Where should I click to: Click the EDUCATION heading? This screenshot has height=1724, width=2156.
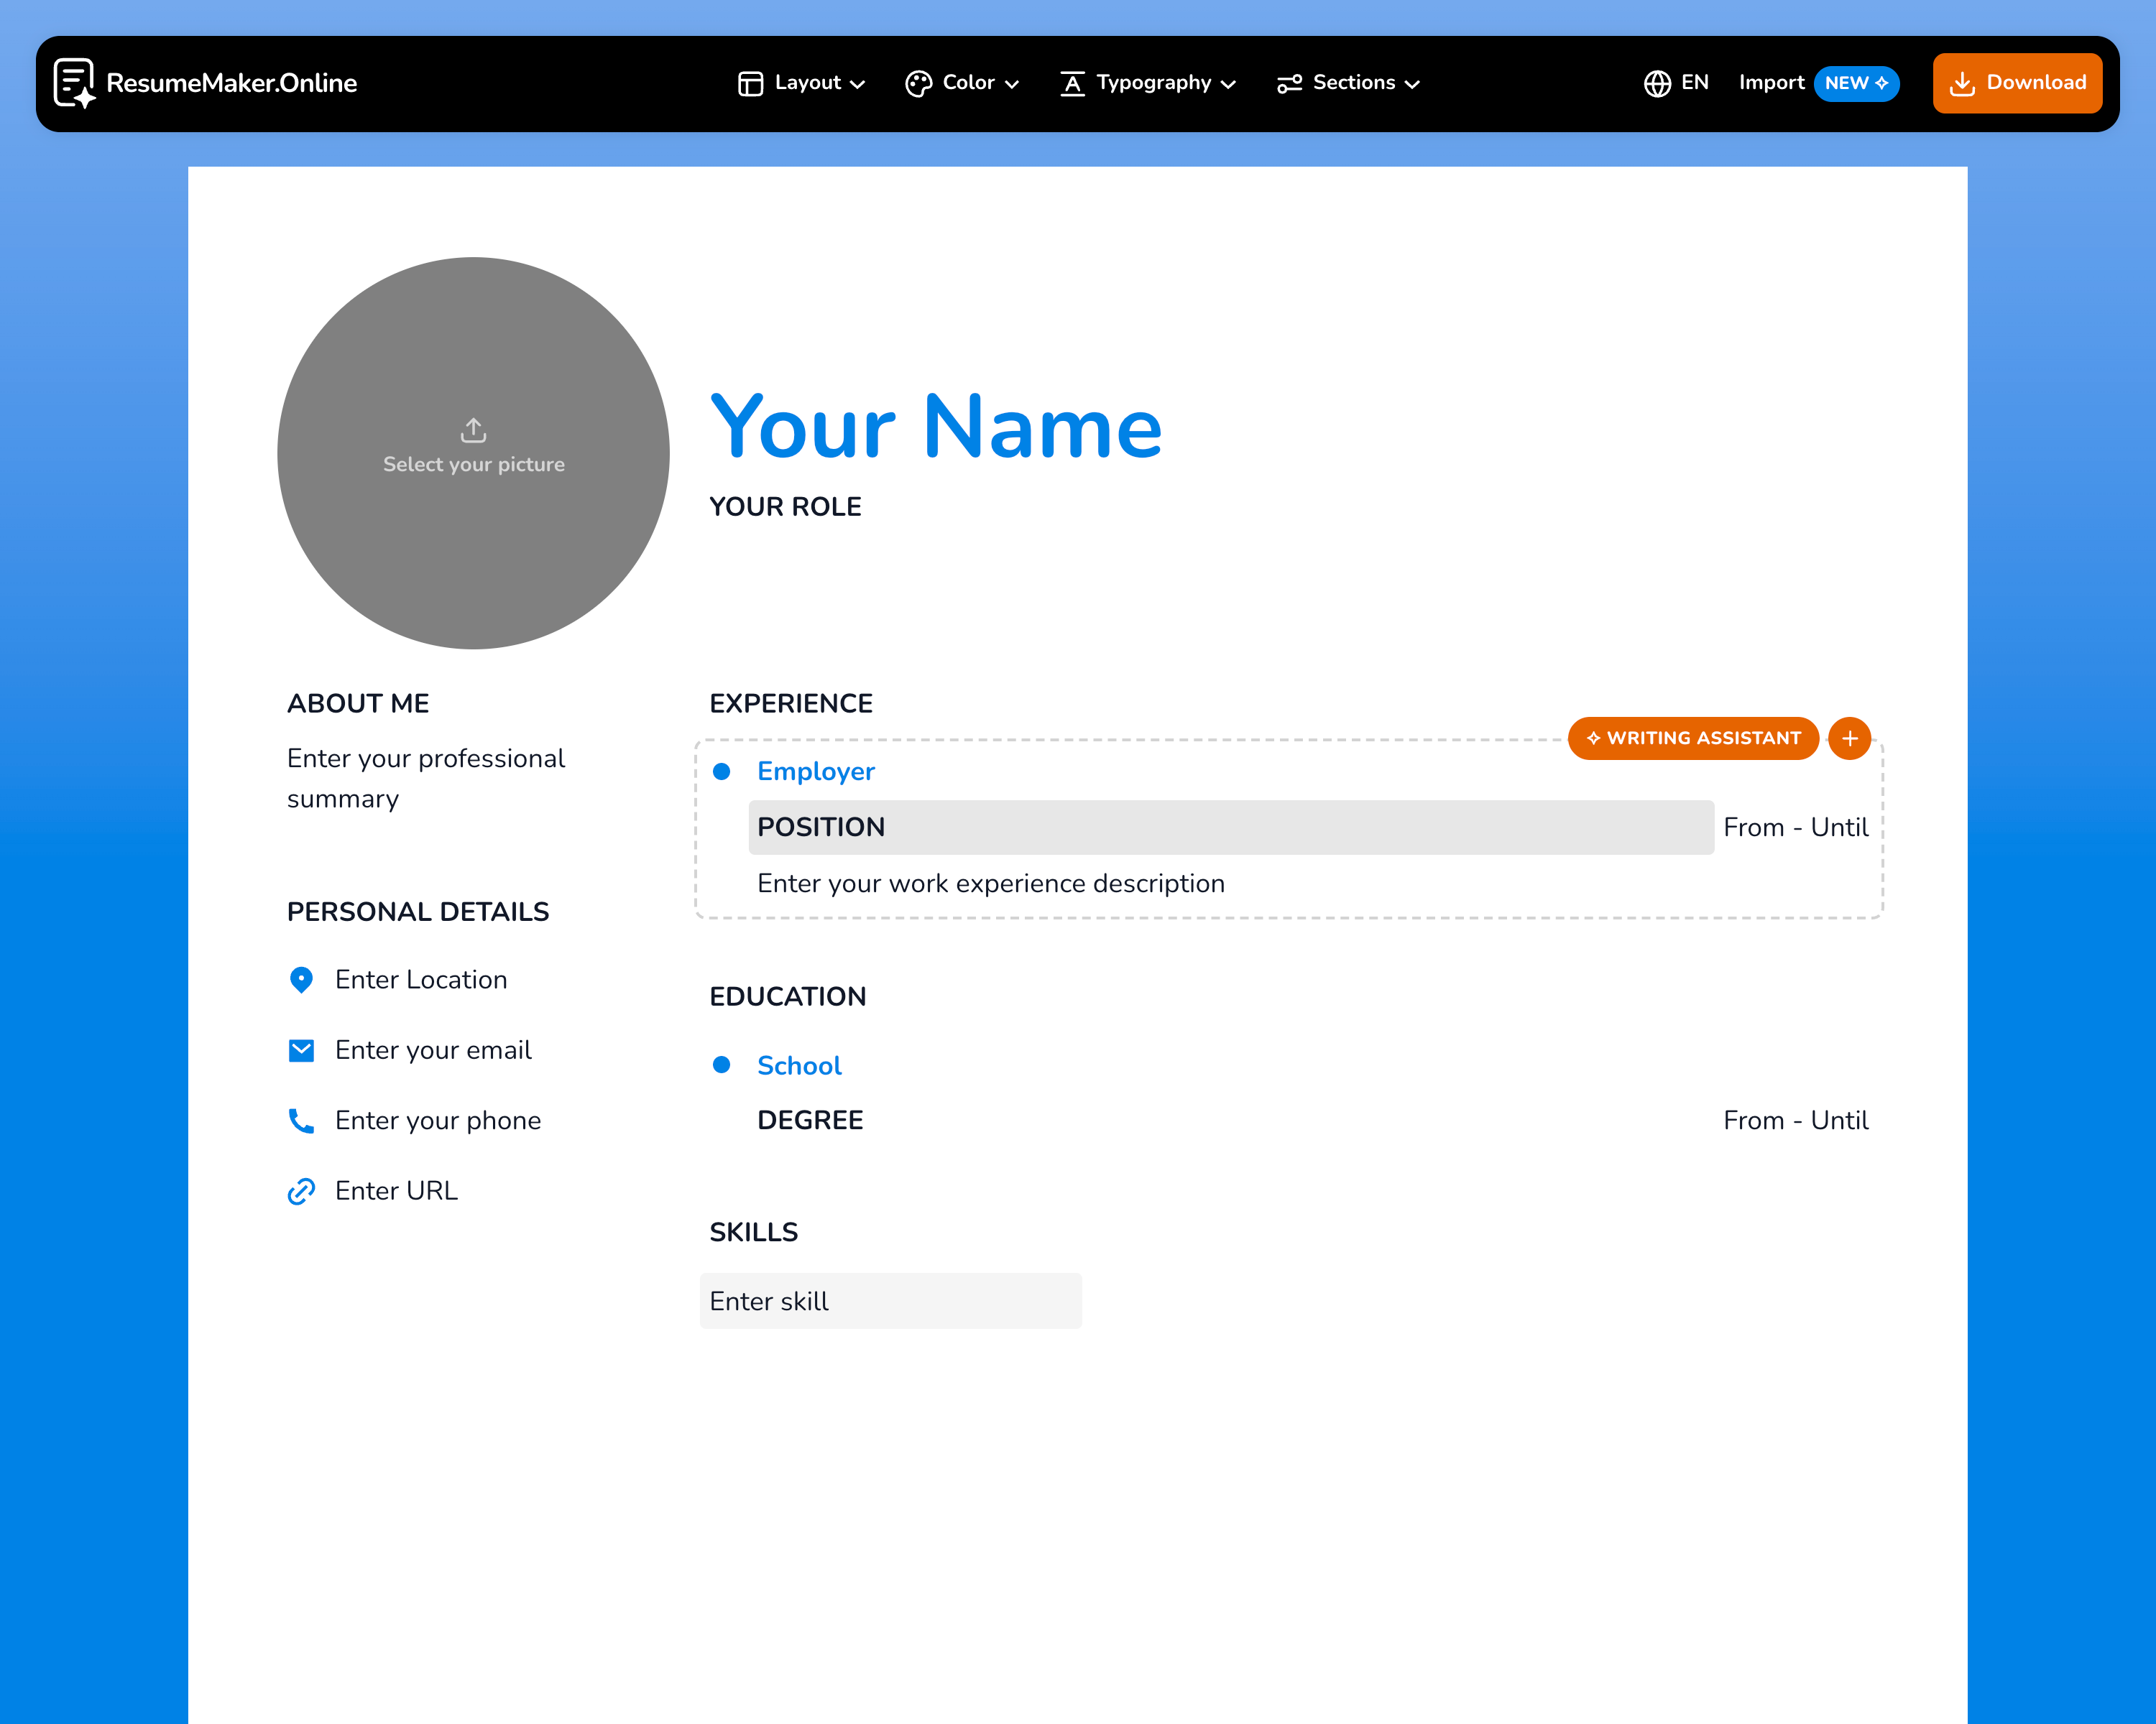(x=788, y=996)
